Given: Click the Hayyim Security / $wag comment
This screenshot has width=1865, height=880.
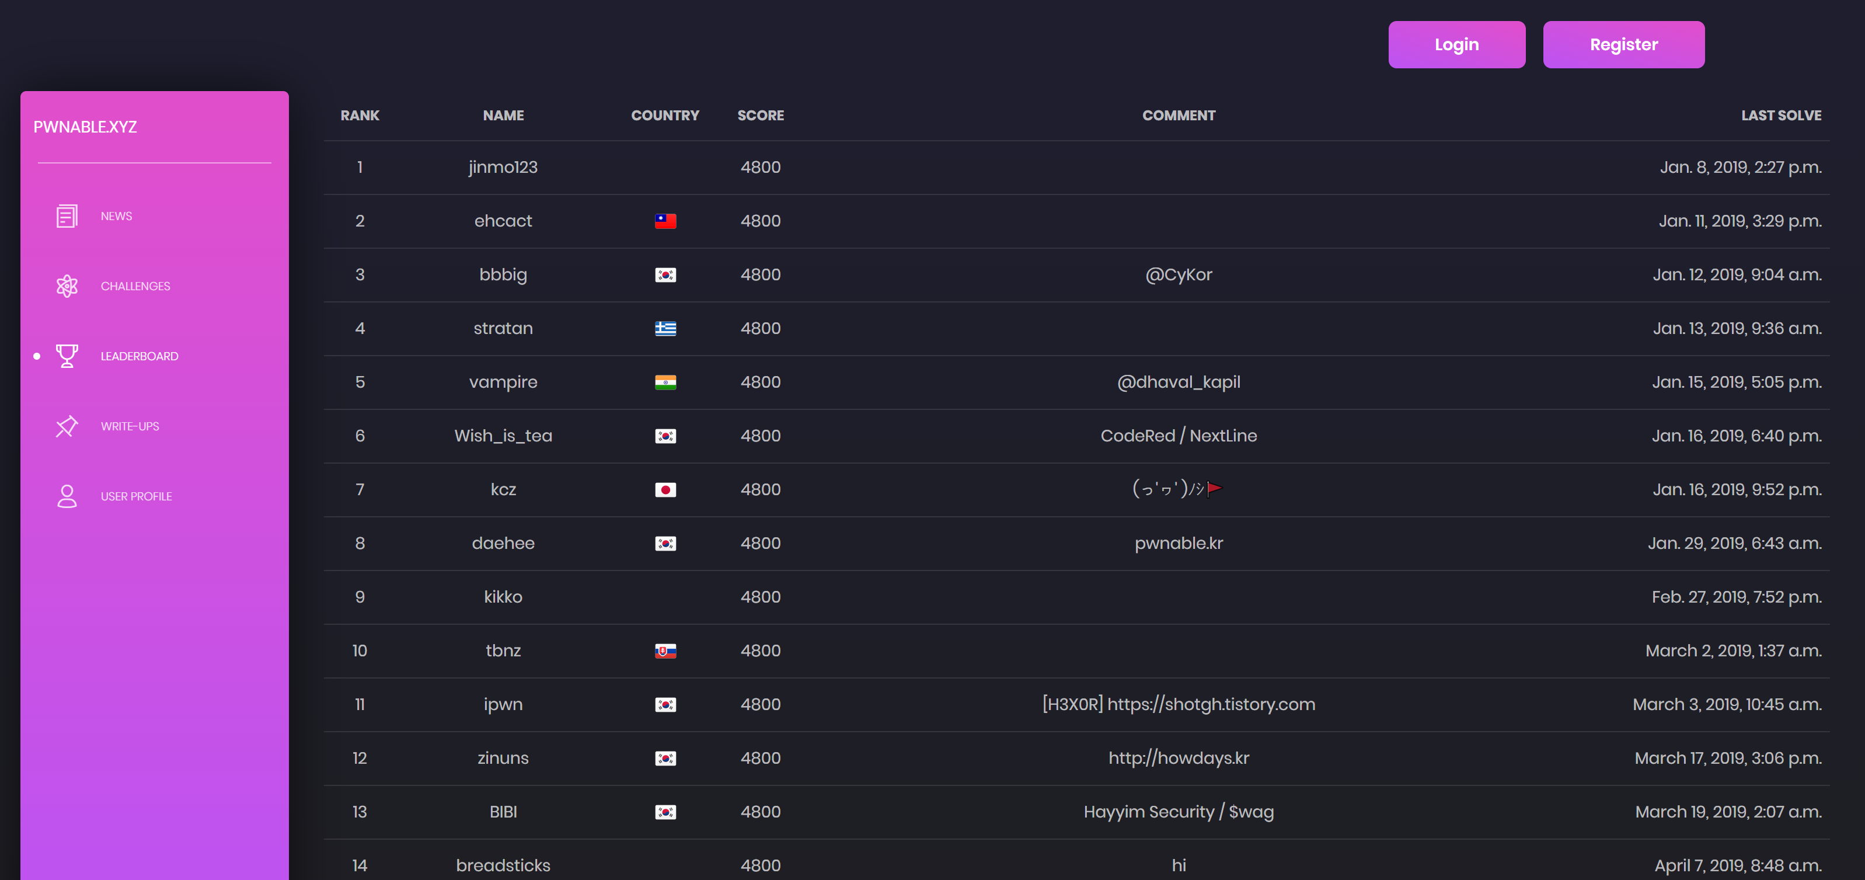Looking at the screenshot, I should [1179, 812].
